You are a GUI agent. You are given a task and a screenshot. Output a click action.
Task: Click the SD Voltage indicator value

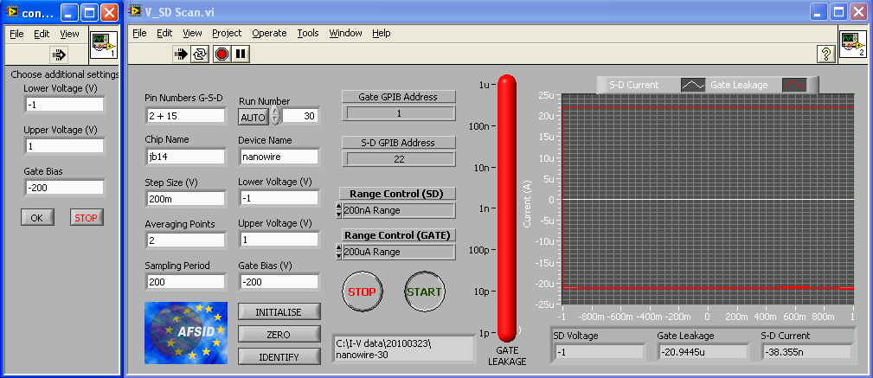(x=599, y=352)
